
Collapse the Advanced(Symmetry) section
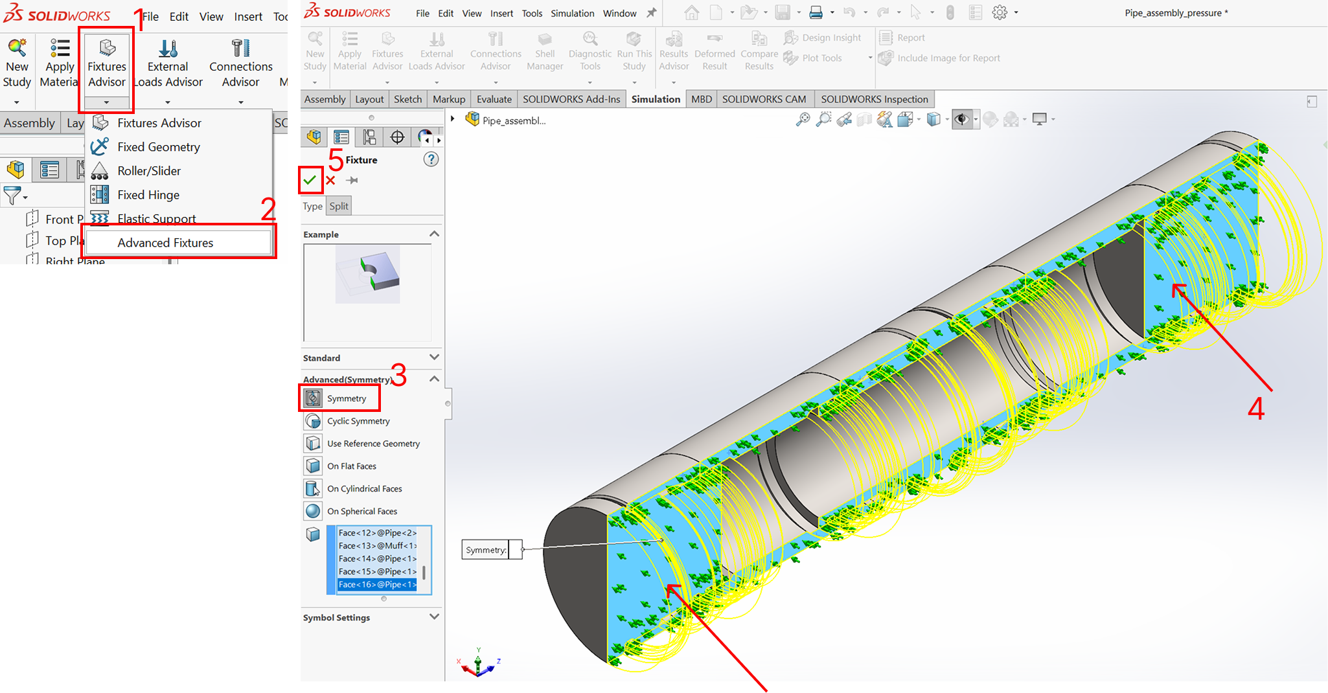click(x=434, y=379)
